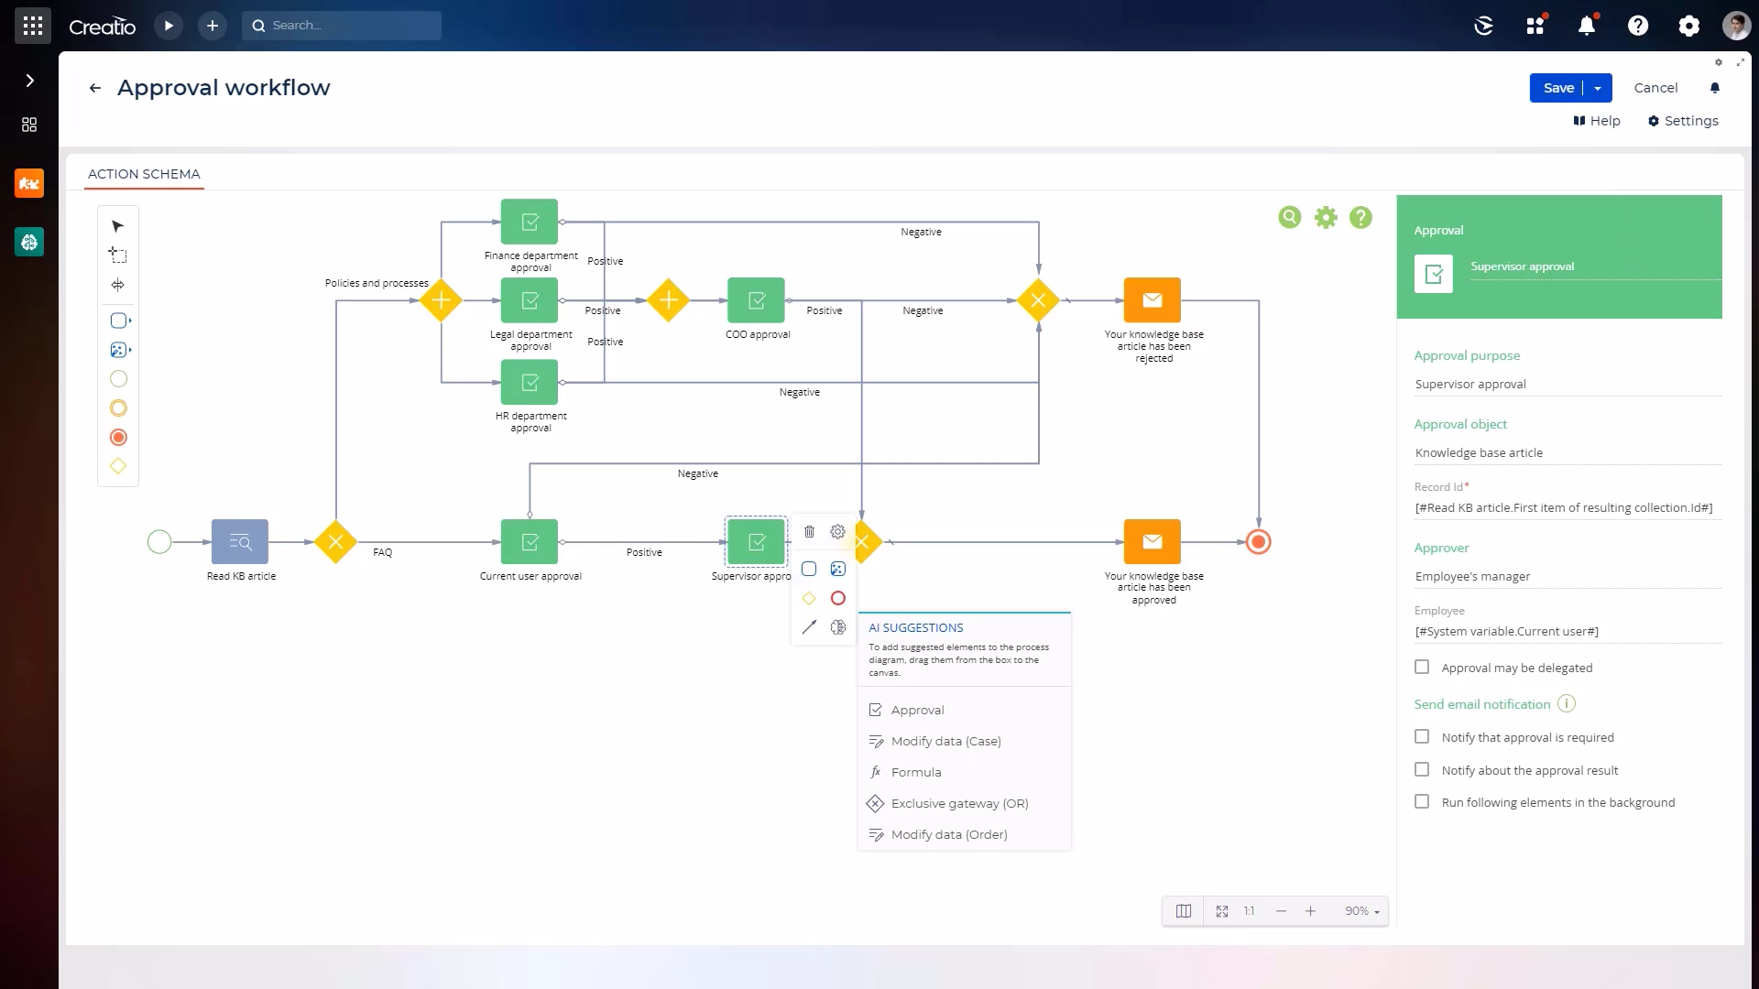Enable Approval may be delegated

tap(1423, 668)
